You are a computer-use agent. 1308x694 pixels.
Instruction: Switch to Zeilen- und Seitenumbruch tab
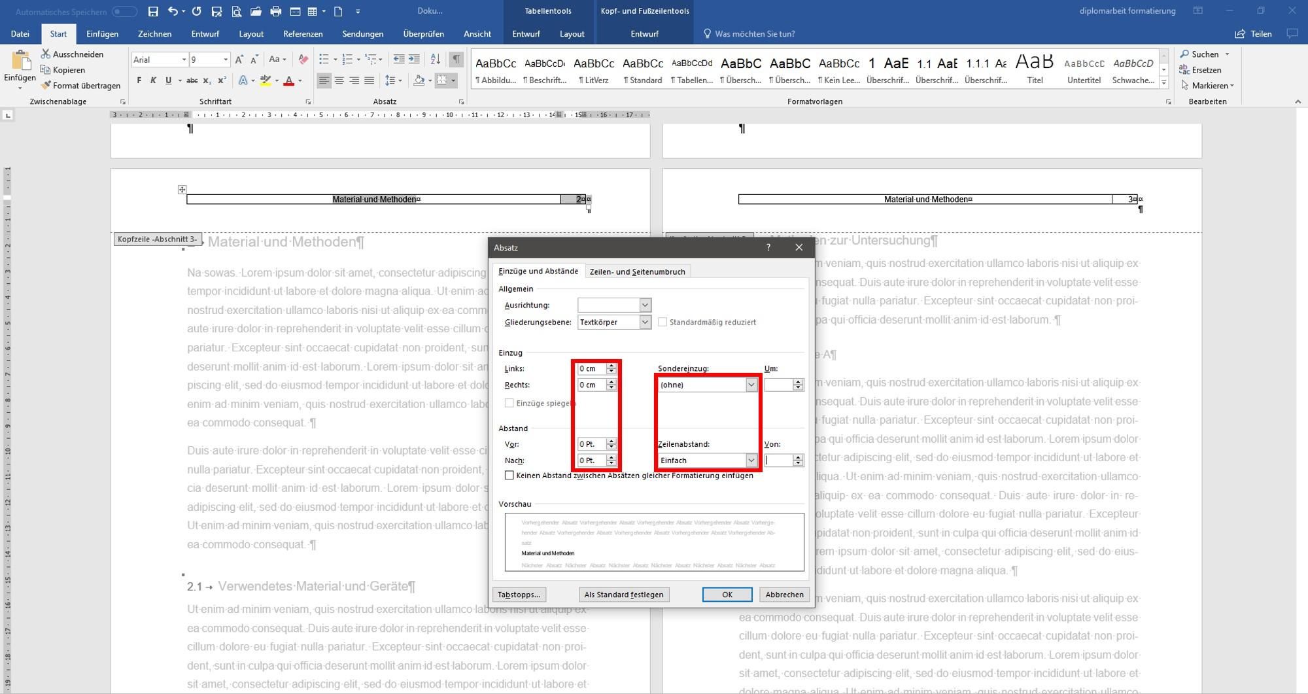pos(637,271)
